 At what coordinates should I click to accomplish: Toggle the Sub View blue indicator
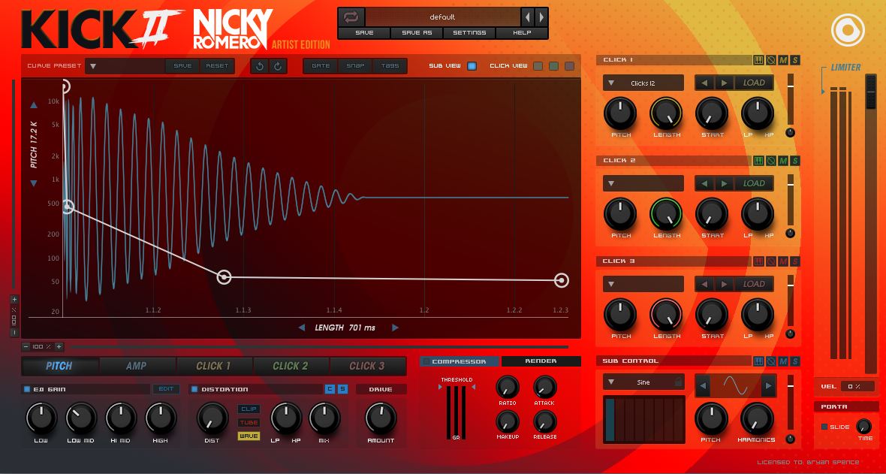(x=472, y=65)
